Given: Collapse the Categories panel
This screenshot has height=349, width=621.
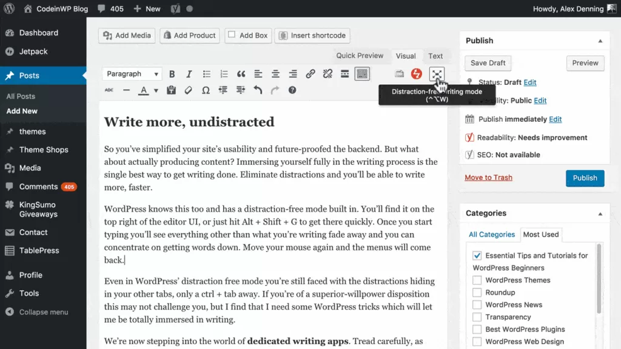Looking at the screenshot, I should 600,213.
